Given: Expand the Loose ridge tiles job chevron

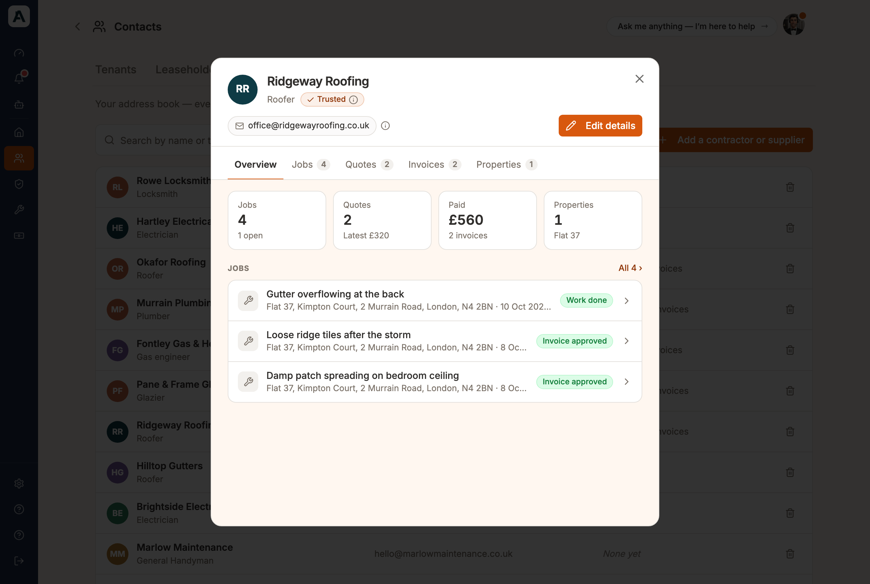Looking at the screenshot, I should click(627, 341).
